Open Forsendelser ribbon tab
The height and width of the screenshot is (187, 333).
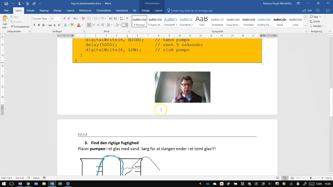pos(104,10)
